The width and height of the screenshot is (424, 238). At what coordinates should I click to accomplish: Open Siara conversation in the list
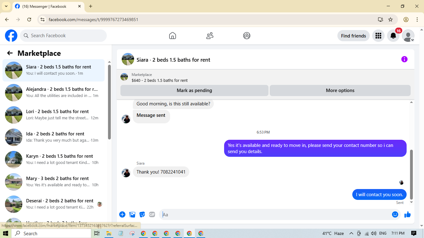[53, 70]
